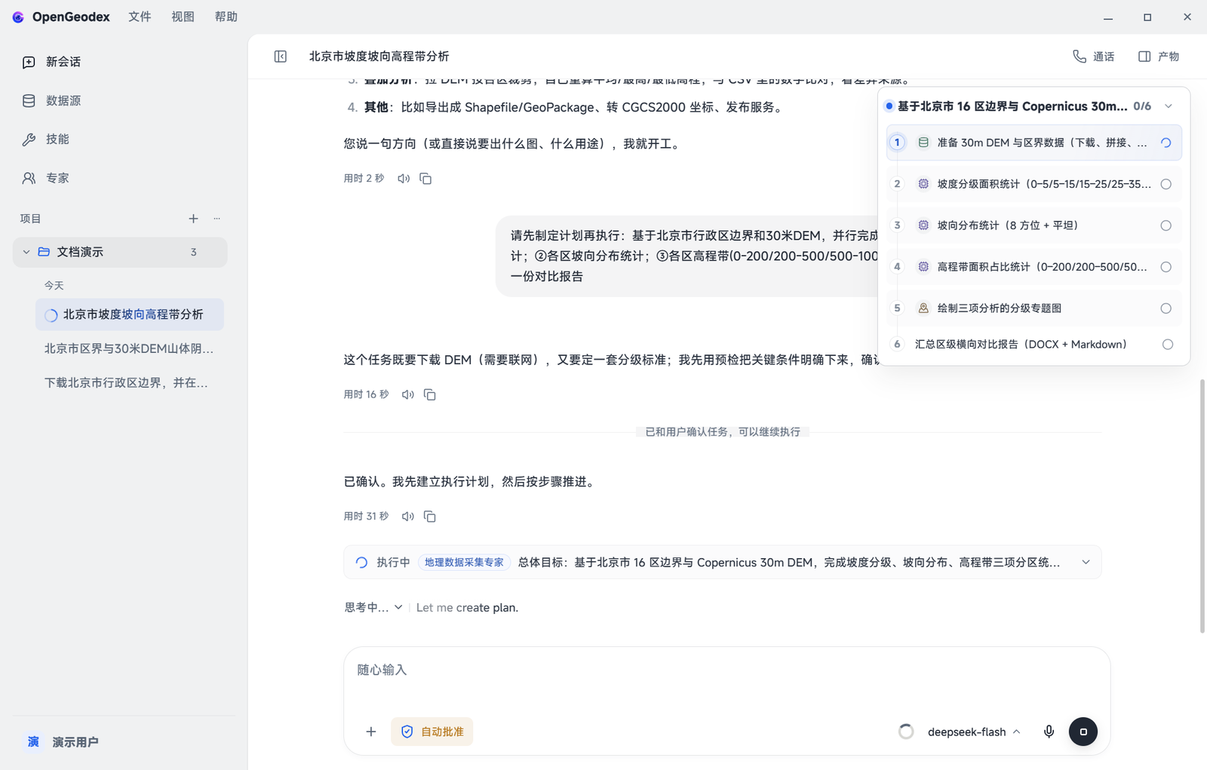Add a new project with plus icon
Viewport: 1207px width, 770px height.
point(193,219)
